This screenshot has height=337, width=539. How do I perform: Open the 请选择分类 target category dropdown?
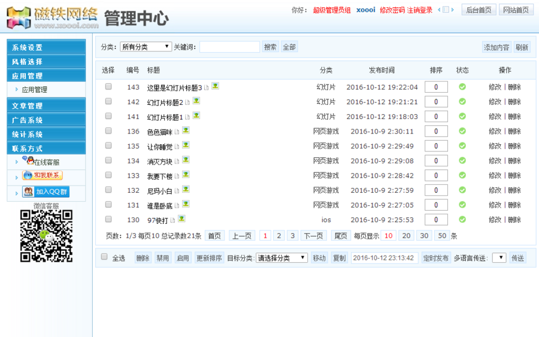[281, 258]
